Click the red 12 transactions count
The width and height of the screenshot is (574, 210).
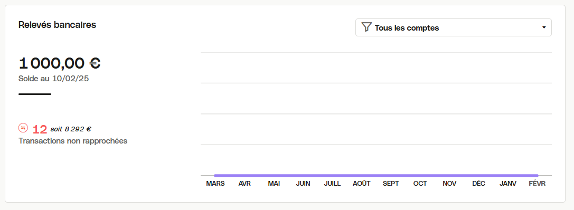click(x=40, y=129)
